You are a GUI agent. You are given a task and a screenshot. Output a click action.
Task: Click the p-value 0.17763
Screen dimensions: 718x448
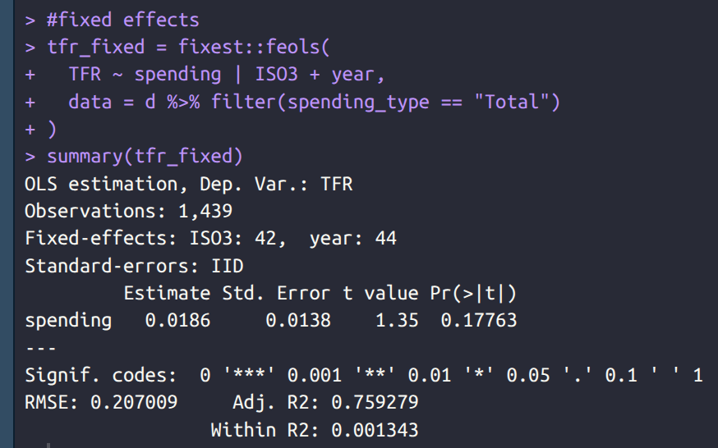coord(479,320)
